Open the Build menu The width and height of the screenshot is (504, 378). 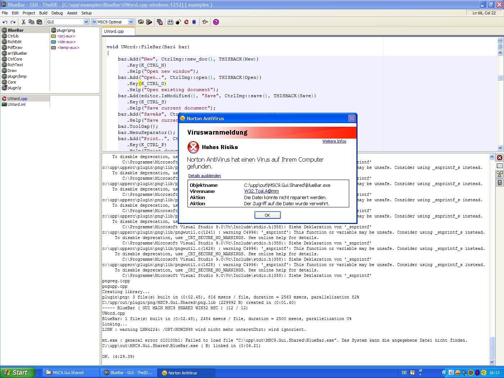[x=43, y=13]
